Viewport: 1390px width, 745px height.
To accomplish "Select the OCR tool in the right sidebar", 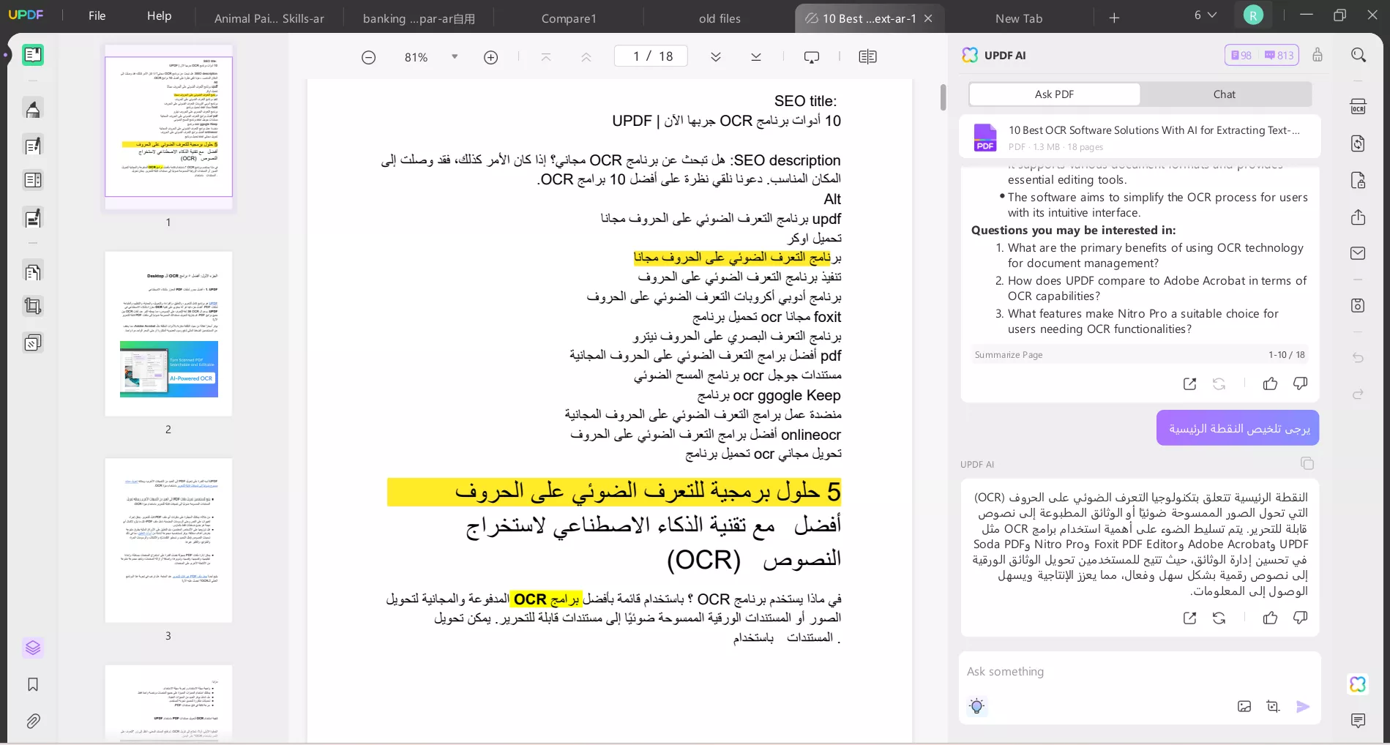I will pos(1358,106).
